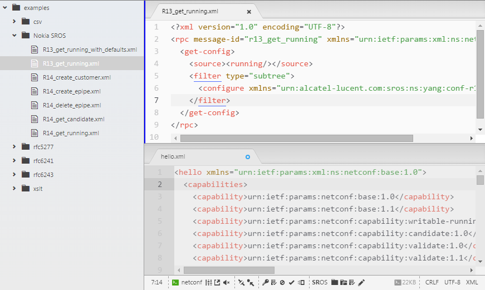The image size is (485, 290).
Task: Click the capabilities tag in hello.xml
Action: point(215,185)
